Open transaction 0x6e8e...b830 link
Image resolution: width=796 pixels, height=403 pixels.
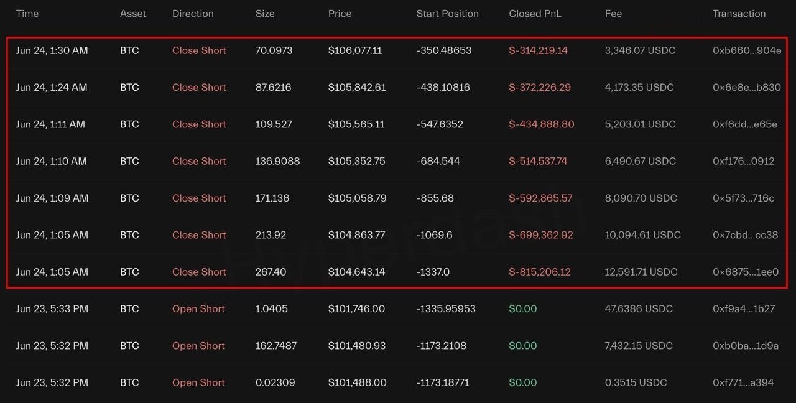coord(747,87)
